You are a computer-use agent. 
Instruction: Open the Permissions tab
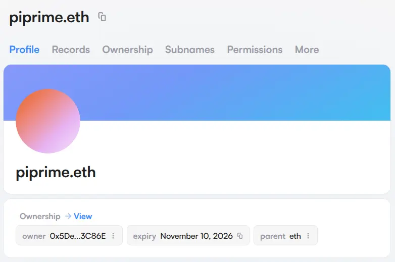click(x=255, y=49)
